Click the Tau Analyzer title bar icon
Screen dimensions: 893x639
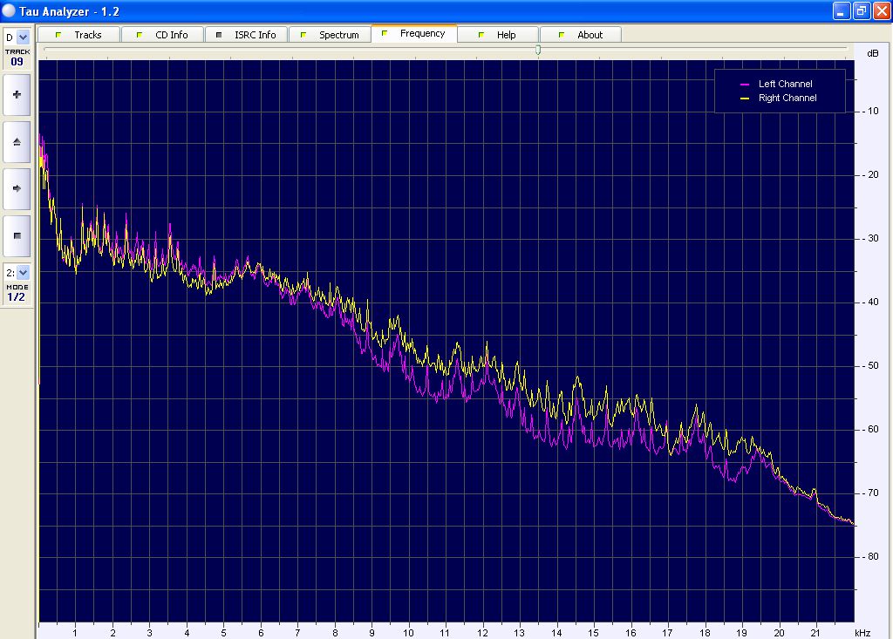tap(9, 10)
